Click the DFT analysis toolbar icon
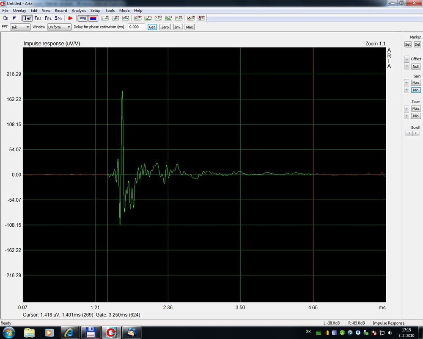The image size is (423, 339). click(x=126, y=18)
